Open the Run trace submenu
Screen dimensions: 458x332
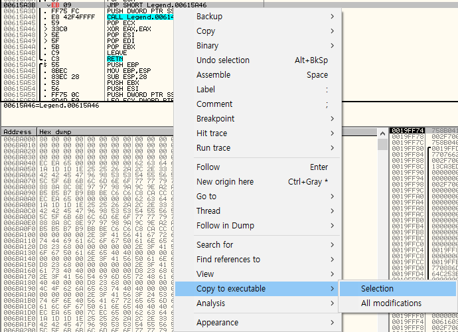point(258,148)
